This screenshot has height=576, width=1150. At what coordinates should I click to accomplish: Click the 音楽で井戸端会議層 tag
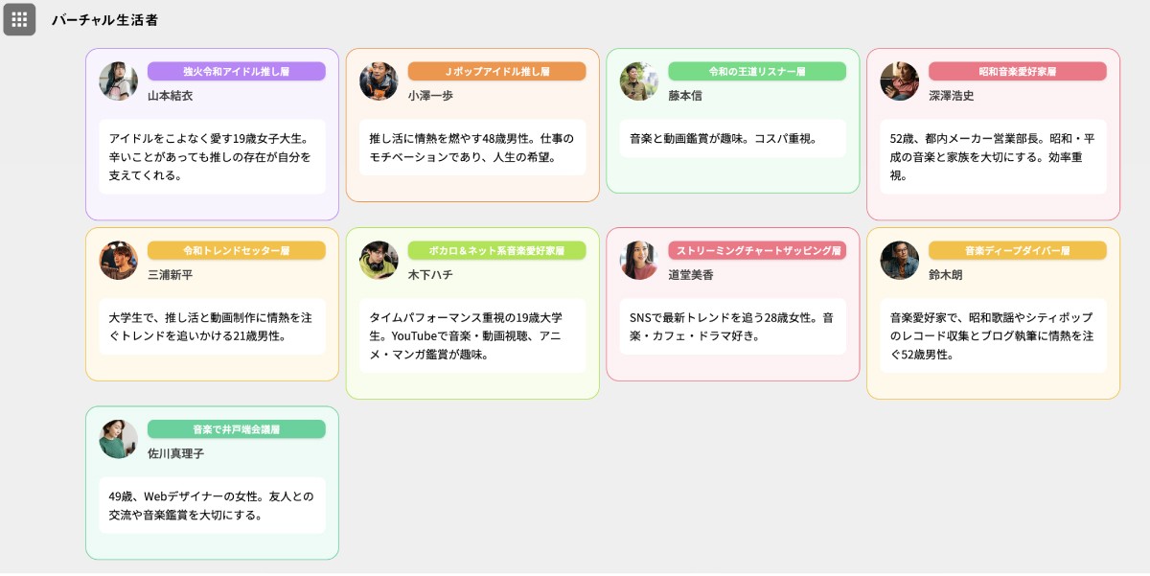(236, 429)
